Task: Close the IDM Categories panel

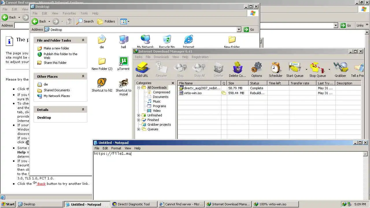Action: click(x=173, y=83)
